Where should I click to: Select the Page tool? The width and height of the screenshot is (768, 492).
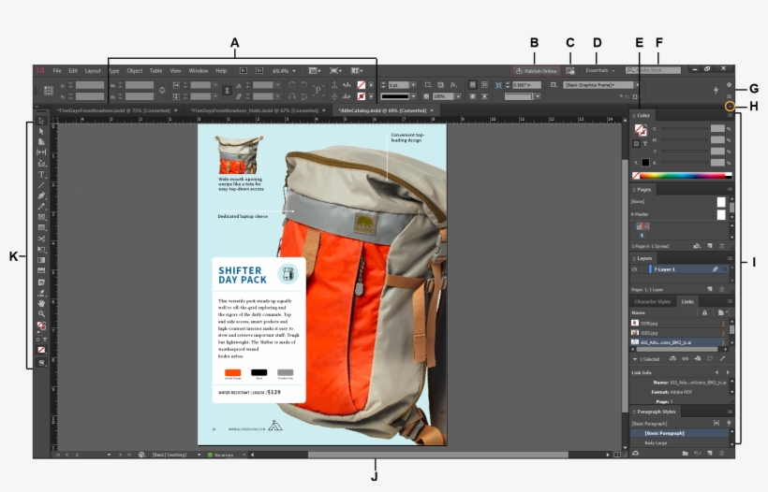[41, 142]
